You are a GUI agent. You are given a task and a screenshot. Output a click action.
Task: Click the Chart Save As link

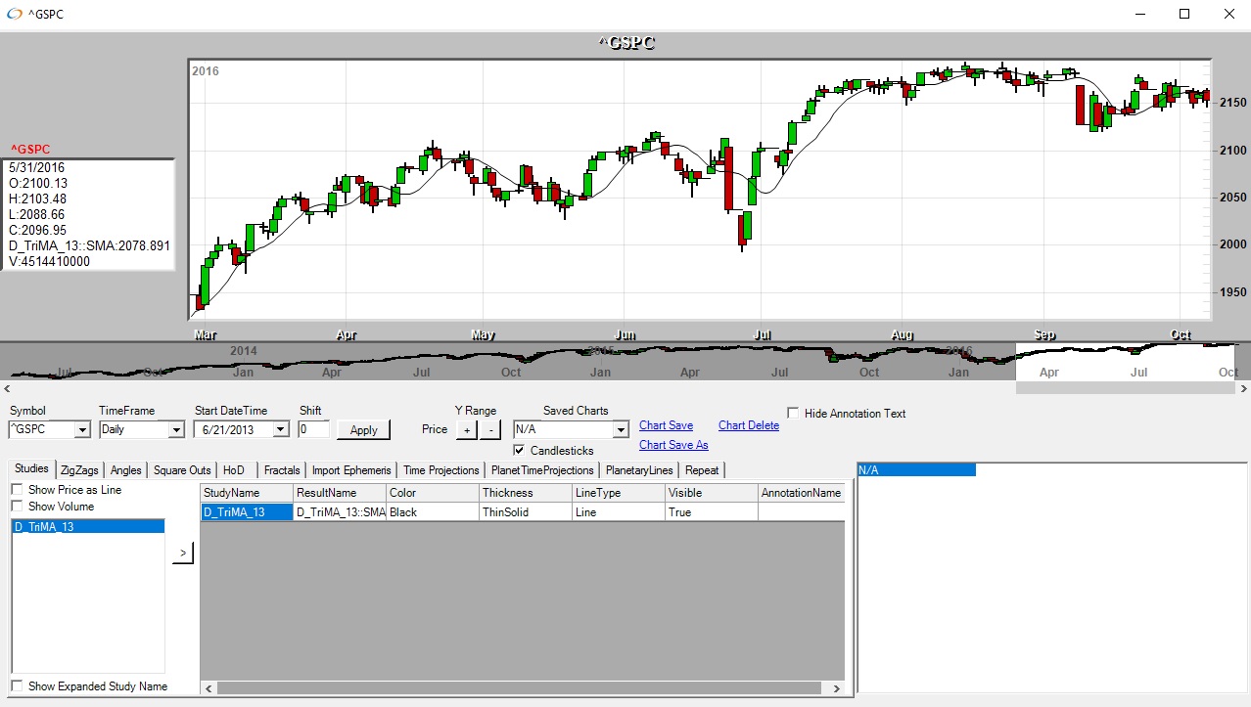[673, 445]
